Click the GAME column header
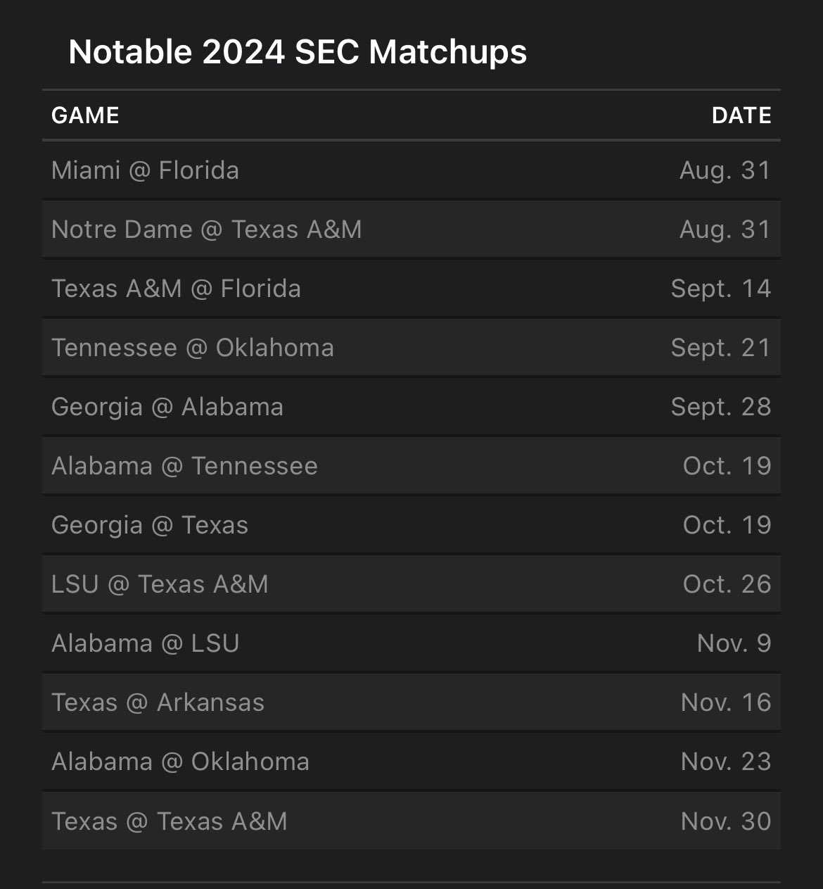823x889 pixels. (85, 115)
